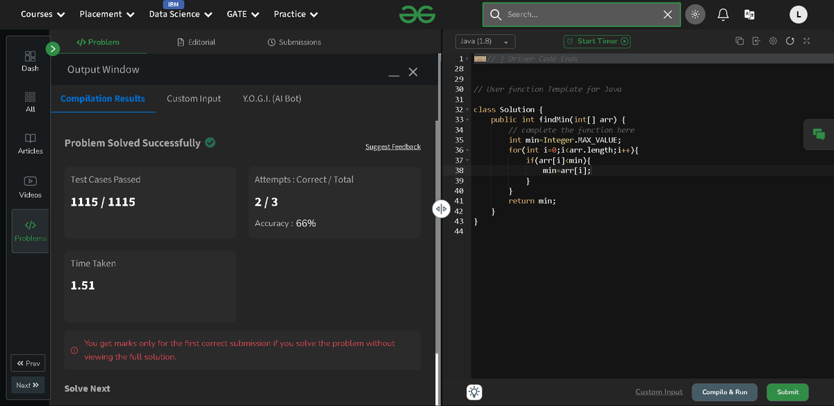Open the Practice dropdown menu

296,14
